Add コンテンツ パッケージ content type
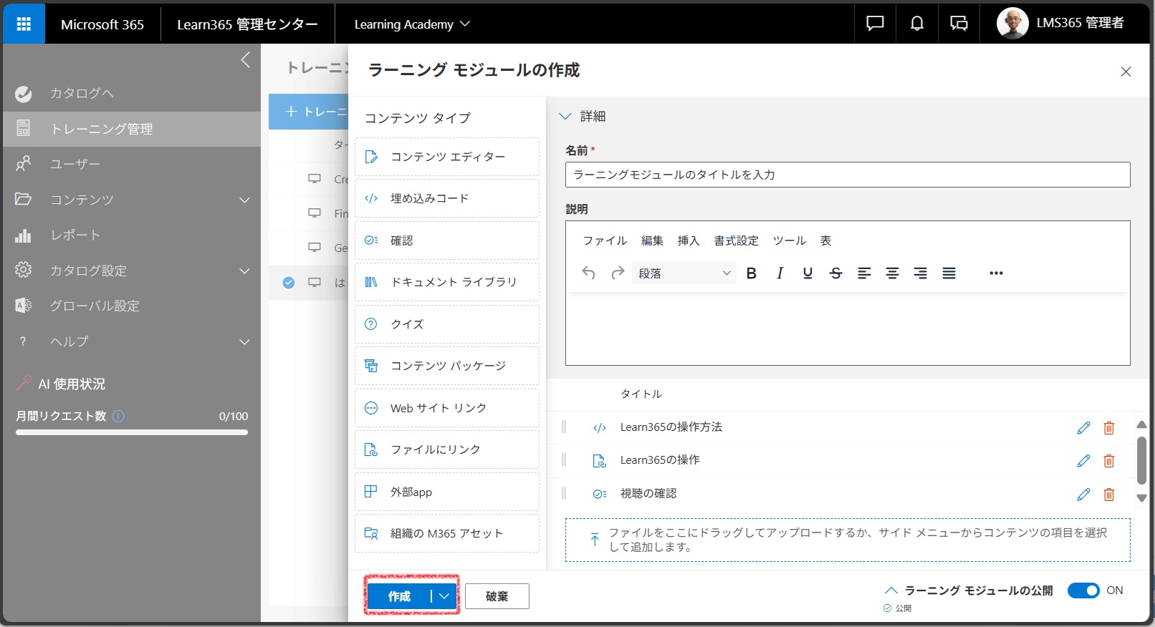This screenshot has height=627, width=1155. click(447, 366)
